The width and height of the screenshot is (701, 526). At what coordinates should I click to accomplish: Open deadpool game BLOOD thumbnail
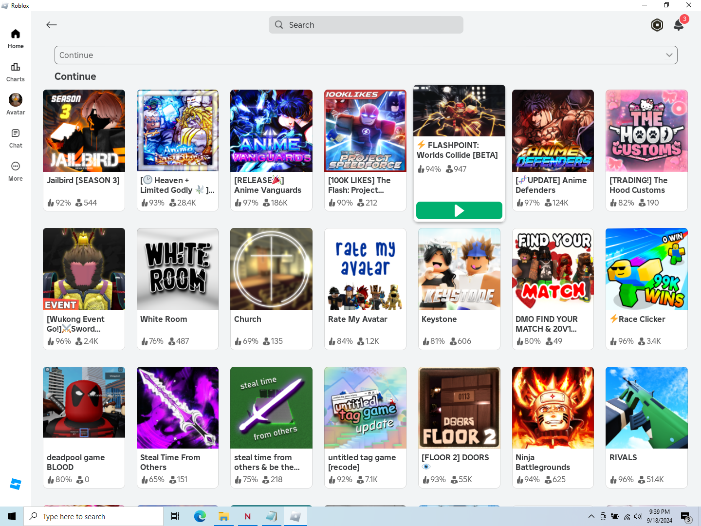point(84,408)
